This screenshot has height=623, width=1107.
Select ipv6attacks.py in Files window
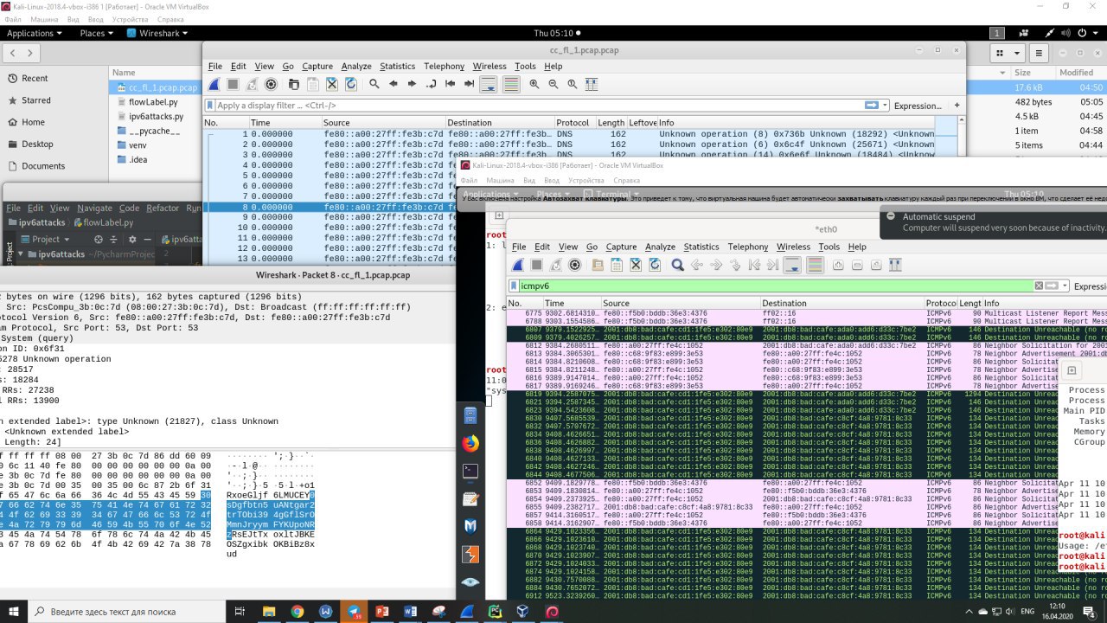157,116
